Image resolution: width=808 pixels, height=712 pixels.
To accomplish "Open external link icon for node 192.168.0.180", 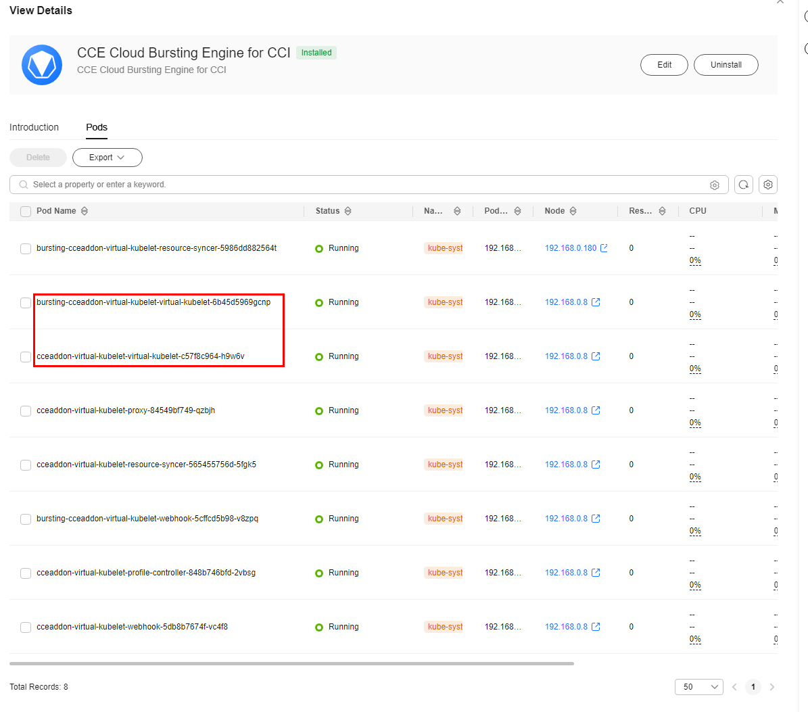I will 604,247.
